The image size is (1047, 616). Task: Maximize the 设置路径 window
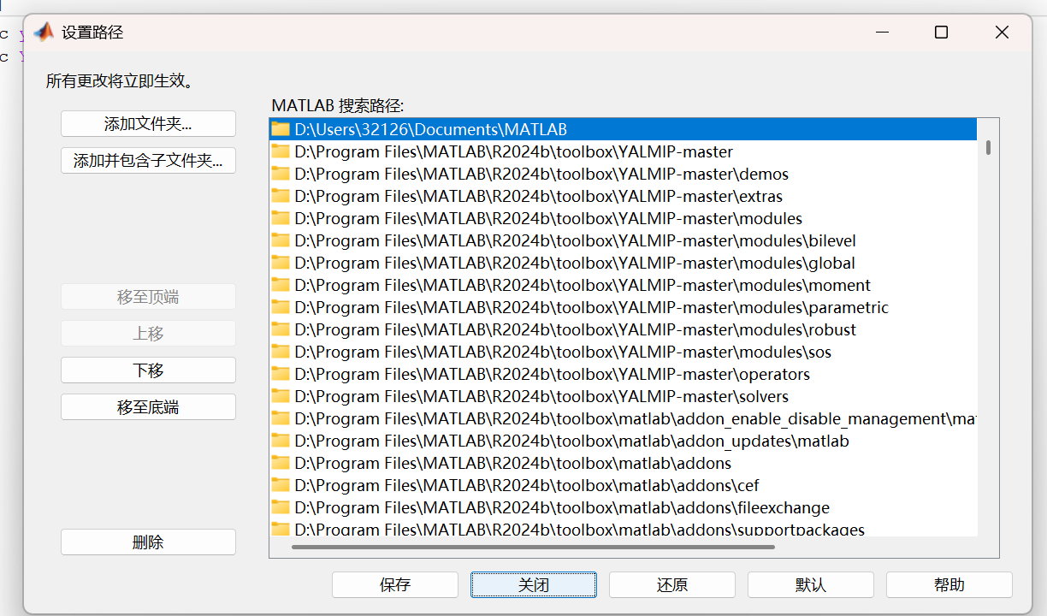tap(941, 33)
